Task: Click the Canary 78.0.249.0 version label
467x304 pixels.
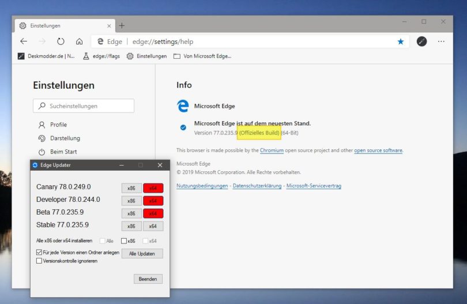Action: coord(63,187)
